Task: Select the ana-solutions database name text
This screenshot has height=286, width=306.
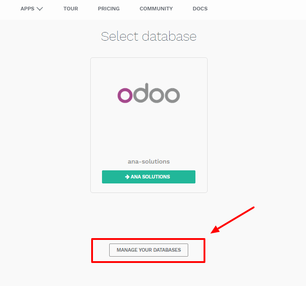Action: tap(148, 161)
